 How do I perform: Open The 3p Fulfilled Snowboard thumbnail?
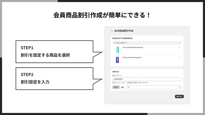(x=117, y=50)
